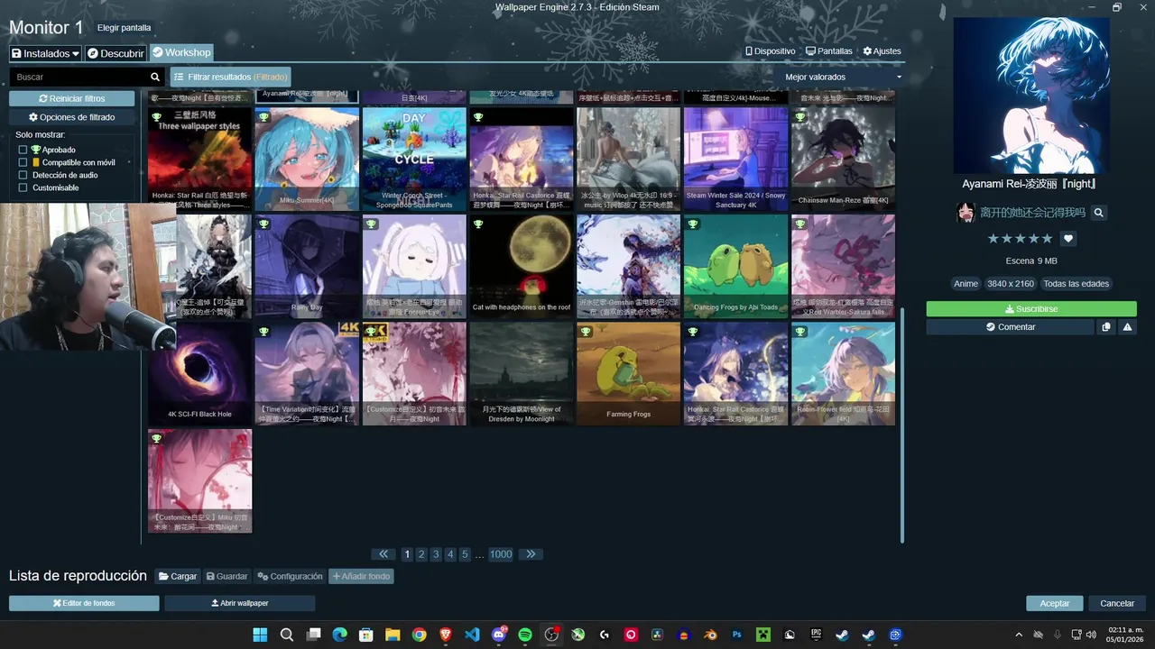
Task: Show hidden system tray icons
Action: [x=1019, y=635]
